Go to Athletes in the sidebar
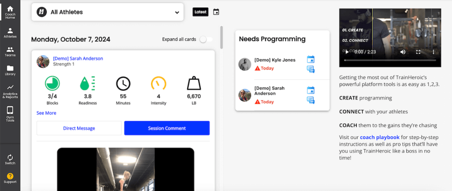452x191 pixels. point(10,33)
